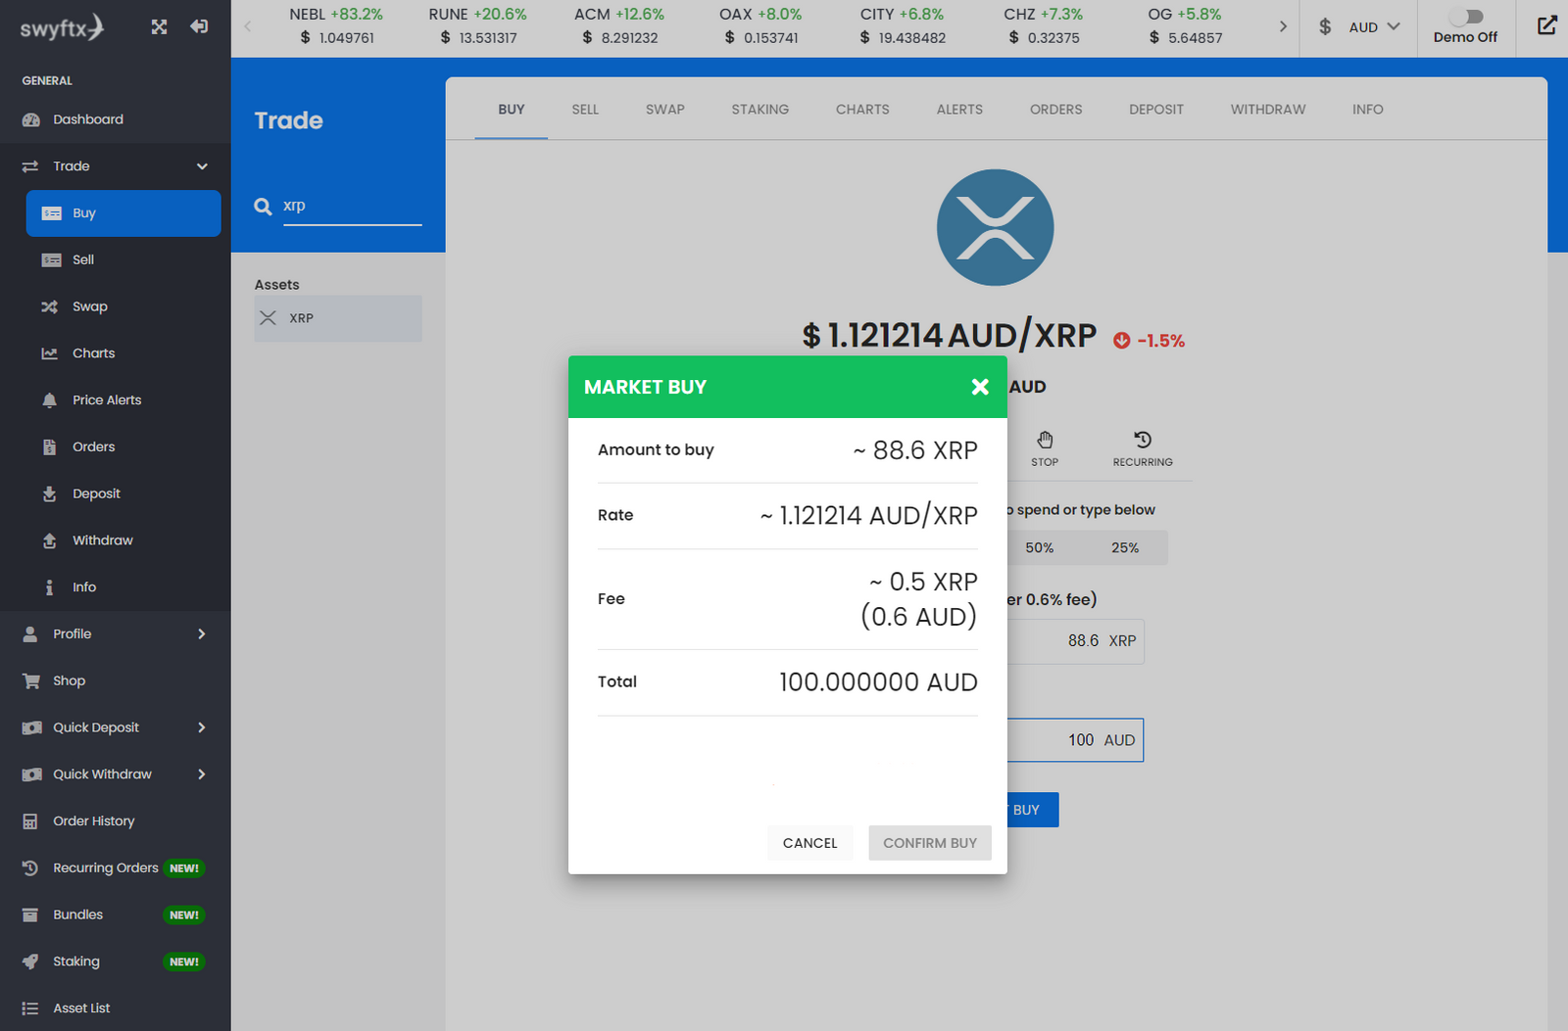Screen dimensions: 1568x1031
Task: Switch to the INFO tab
Action: point(1368,110)
